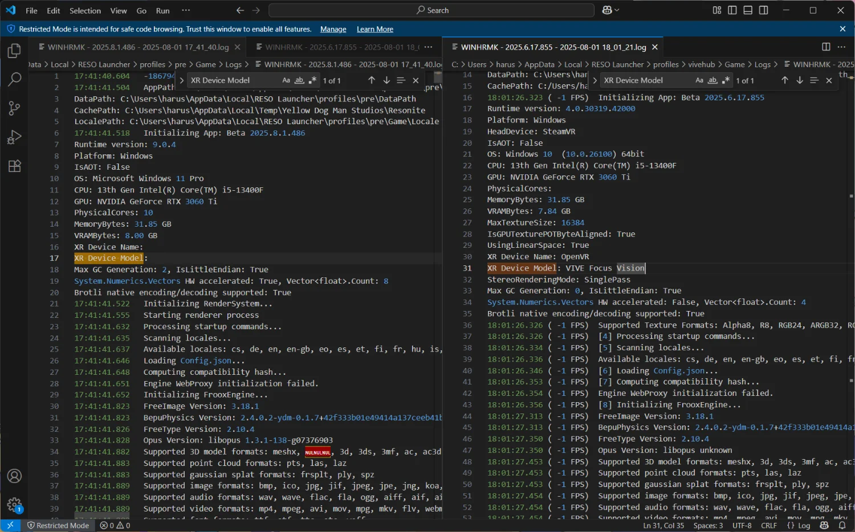Close the 2025.6.17.855 18_01_21.log tab
The height and width of the screenshot is (532, 855).
(655, 47)
